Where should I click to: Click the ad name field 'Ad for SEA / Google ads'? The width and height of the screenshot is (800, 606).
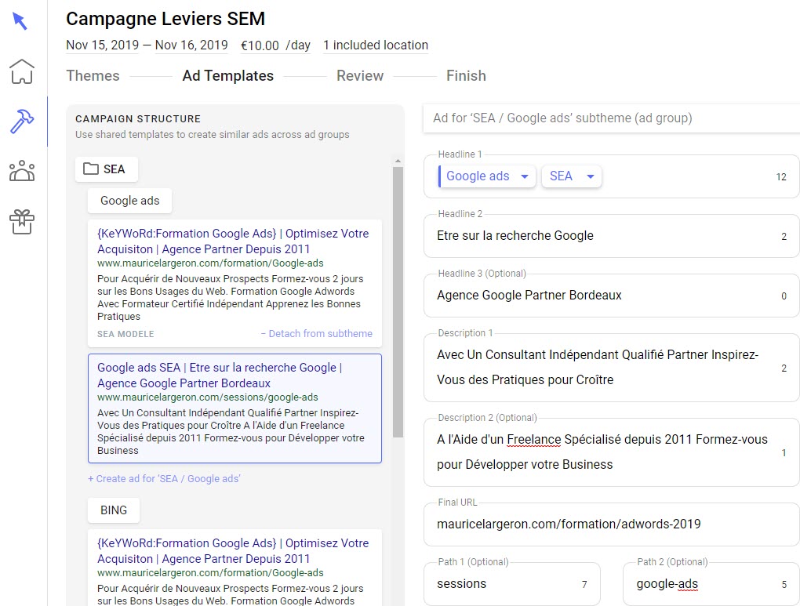pyautogui.click(x=611, y=118)
